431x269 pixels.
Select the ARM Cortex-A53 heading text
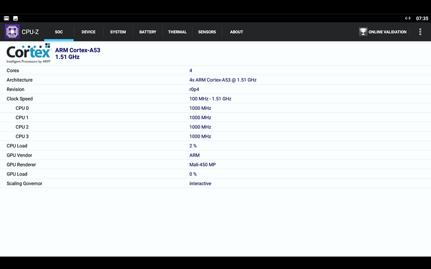[78, 50]
